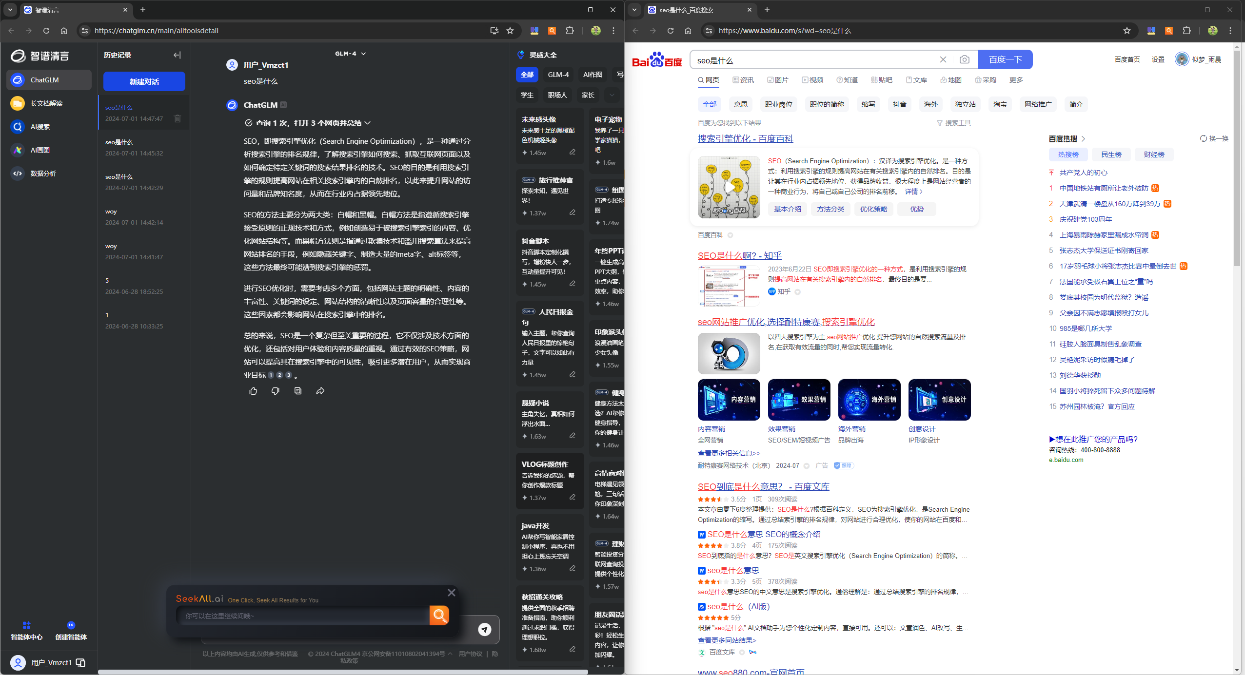Click the Baidu search input field
This screenshot has width=1245, height=675.
[x=814, y=60]
